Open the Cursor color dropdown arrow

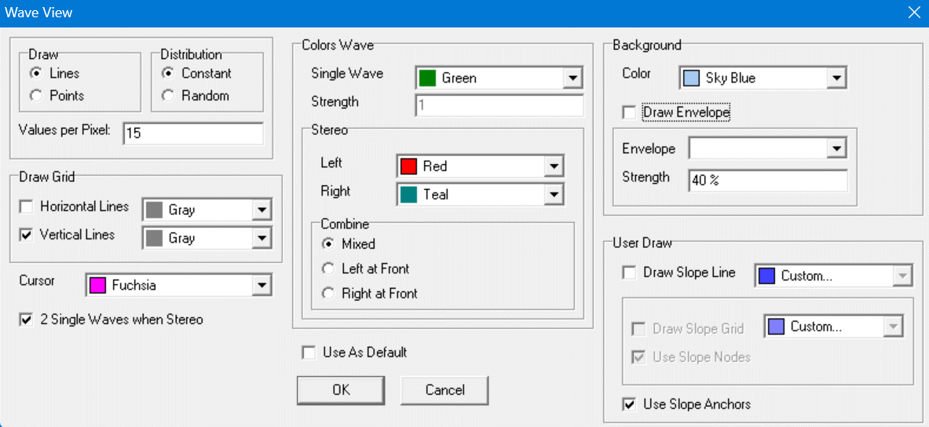tap(262, 286)
